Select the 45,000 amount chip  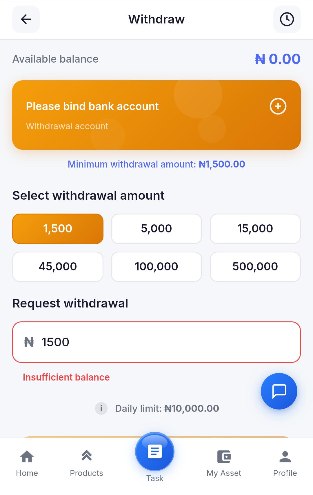(x=57, y=267)
